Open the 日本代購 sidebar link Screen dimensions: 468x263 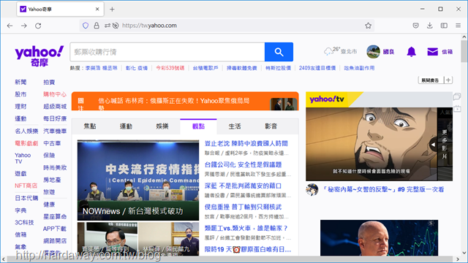(x=26, y=198)
